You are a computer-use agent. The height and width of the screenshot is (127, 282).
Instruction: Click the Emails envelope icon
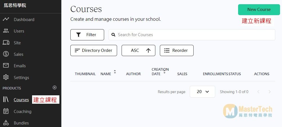[x=6, y=66]
